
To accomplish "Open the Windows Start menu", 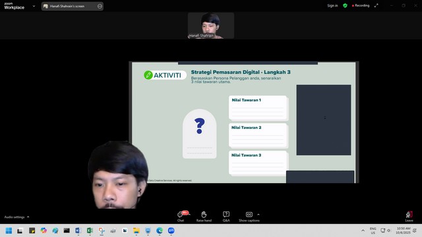I will (x=9, y=230).
